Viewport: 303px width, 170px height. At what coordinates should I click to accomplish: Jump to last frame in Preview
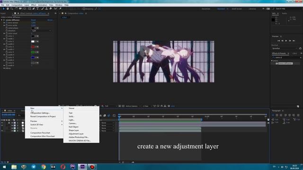294,41
